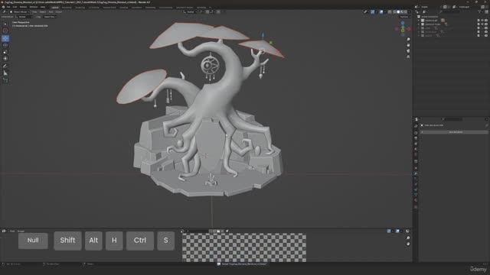Open the Object Mode dropdown
The height and width of the screenshot is (275, 490).
[19, 12]
